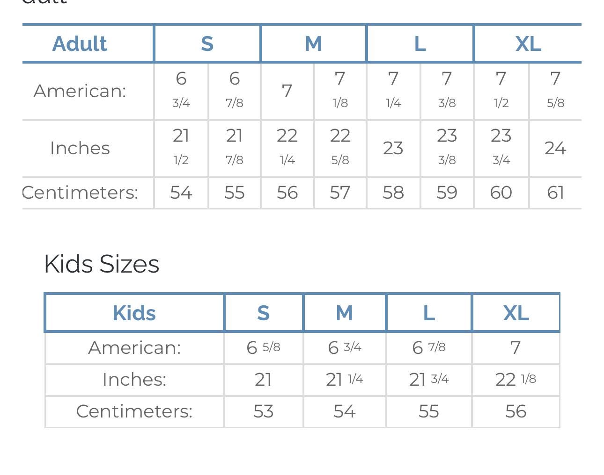Click adult centimeters value 61
The height and width of the screenshot is (475, 604).
point(555,193)
